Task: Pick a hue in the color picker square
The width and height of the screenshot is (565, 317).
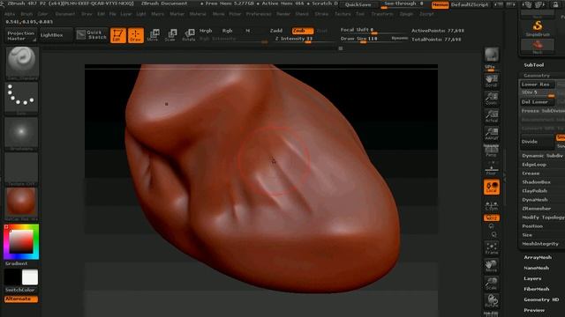Action: point(21,241)
